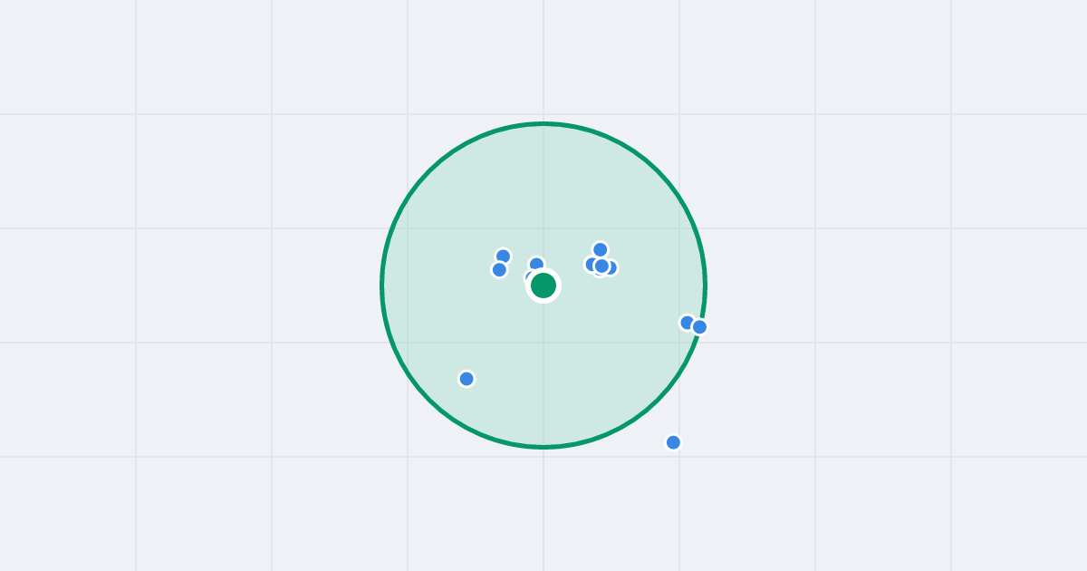Click the large green center marker
The width and height of the screenshot is (1087, 571).
[543, 285]
